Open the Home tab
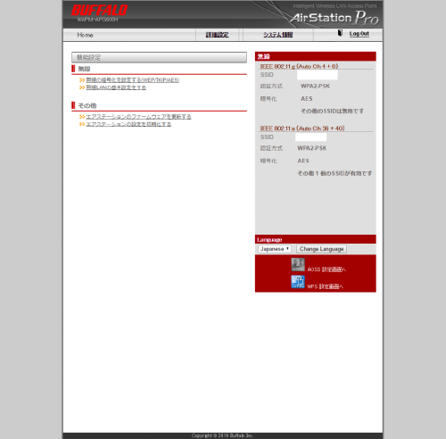 [x=85, y=35]
